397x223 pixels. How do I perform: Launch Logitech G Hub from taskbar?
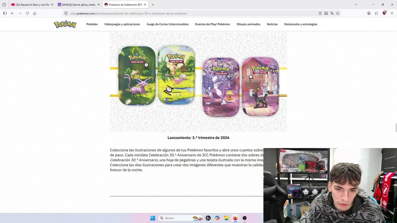click(x=208, y=218)
